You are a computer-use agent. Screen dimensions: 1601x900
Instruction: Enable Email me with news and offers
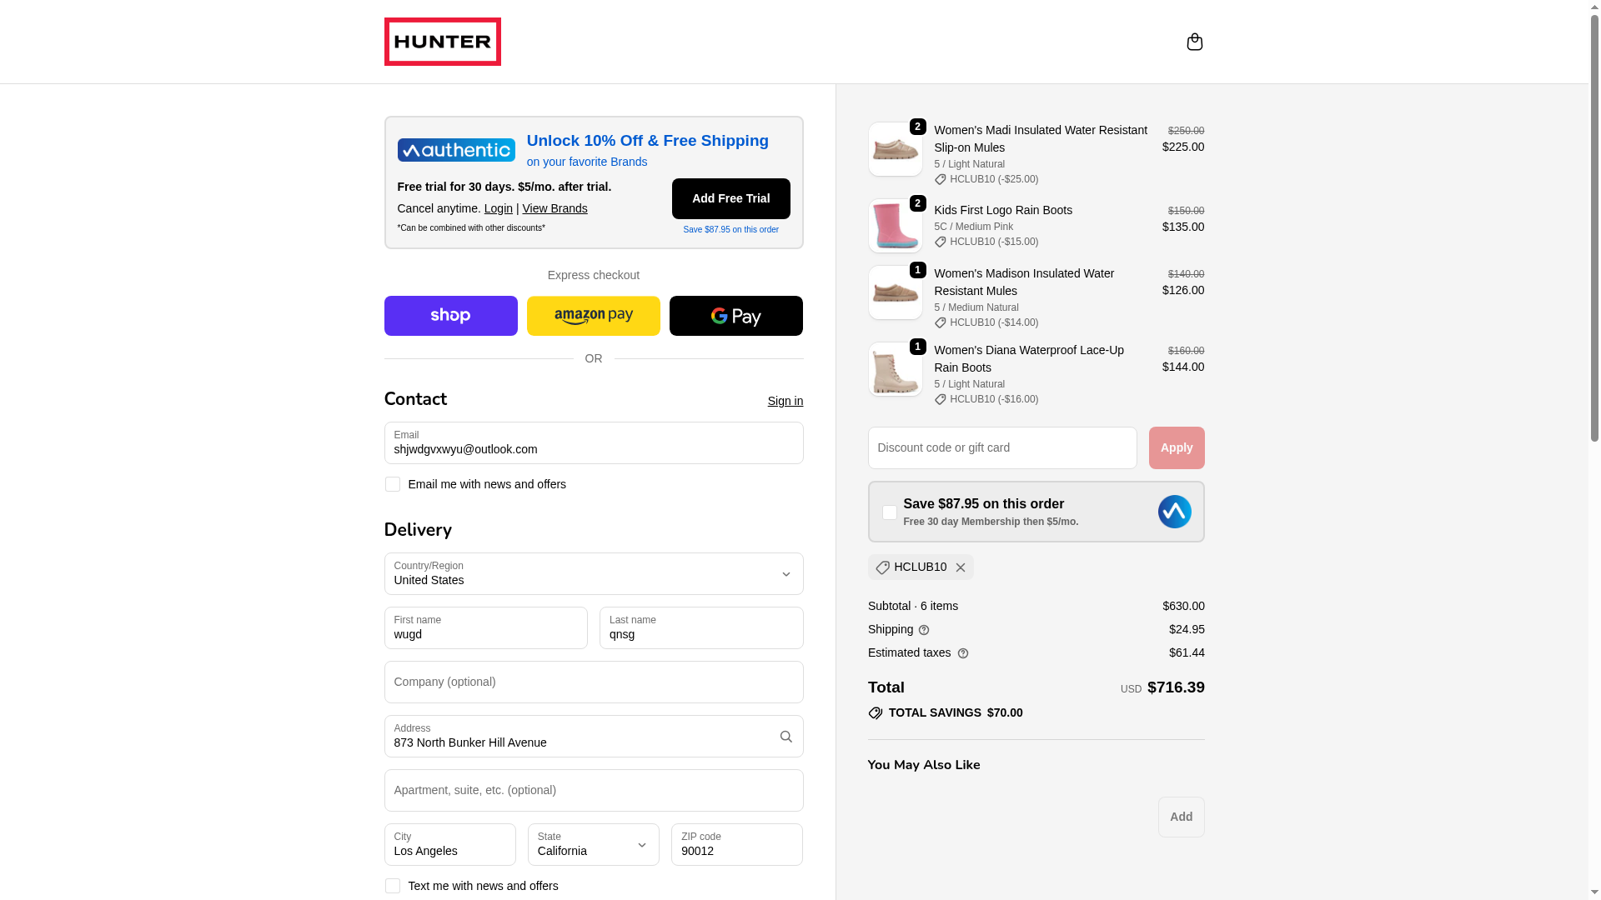point(392,484)
